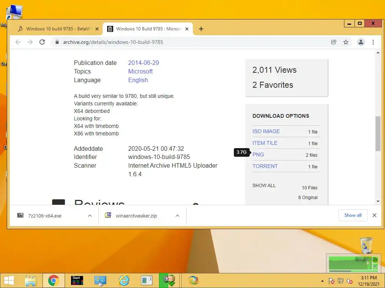Follow the English language link
Image resolution: width=385 pixels, height=288 pixels.
point(138,80)
